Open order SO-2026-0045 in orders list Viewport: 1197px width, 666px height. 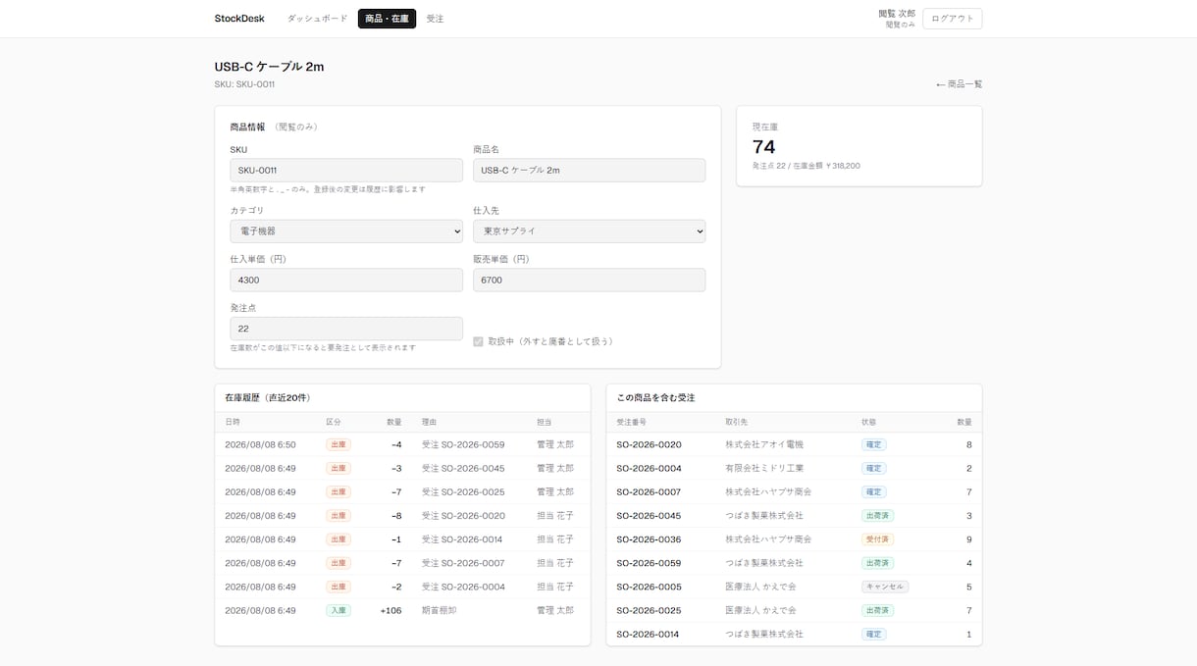[x=649, y=516]
